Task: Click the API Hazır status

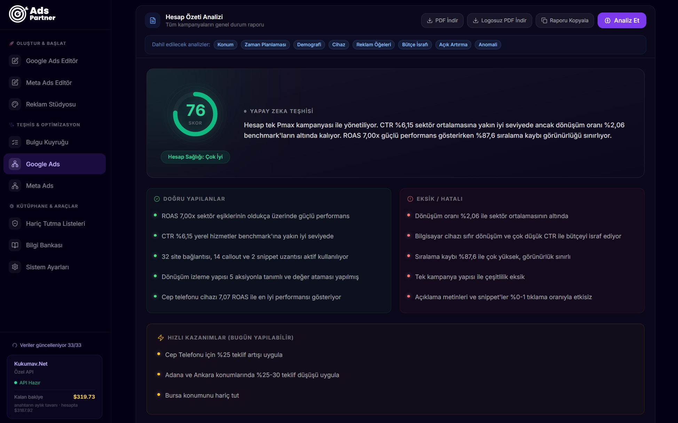Action: 27,383
